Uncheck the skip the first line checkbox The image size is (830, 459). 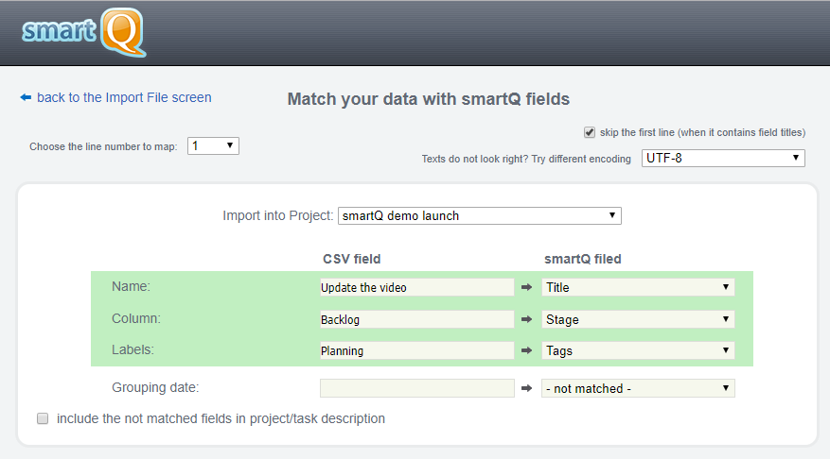point(590,132)
